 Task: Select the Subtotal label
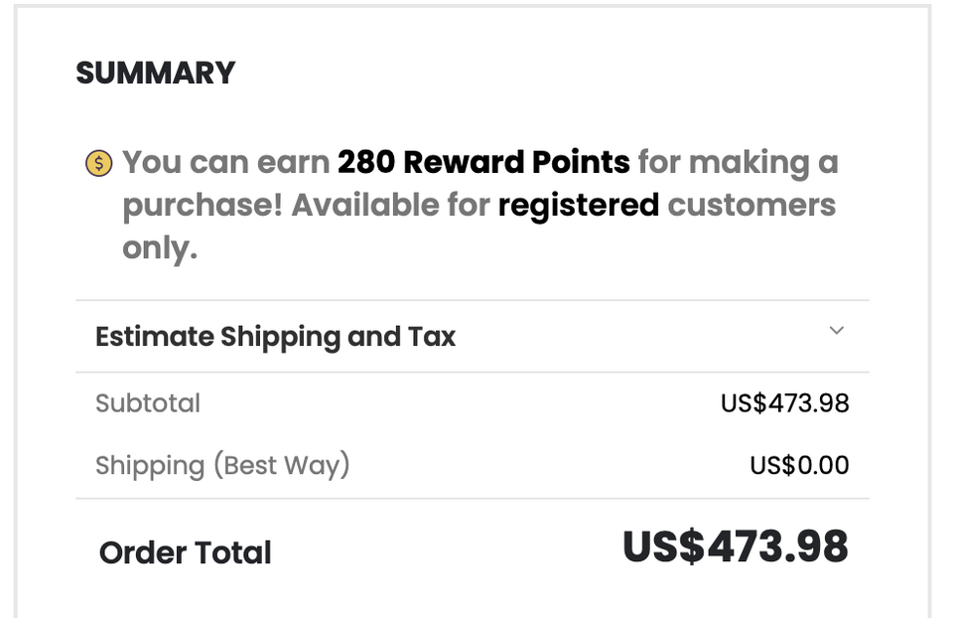[148, 403]
